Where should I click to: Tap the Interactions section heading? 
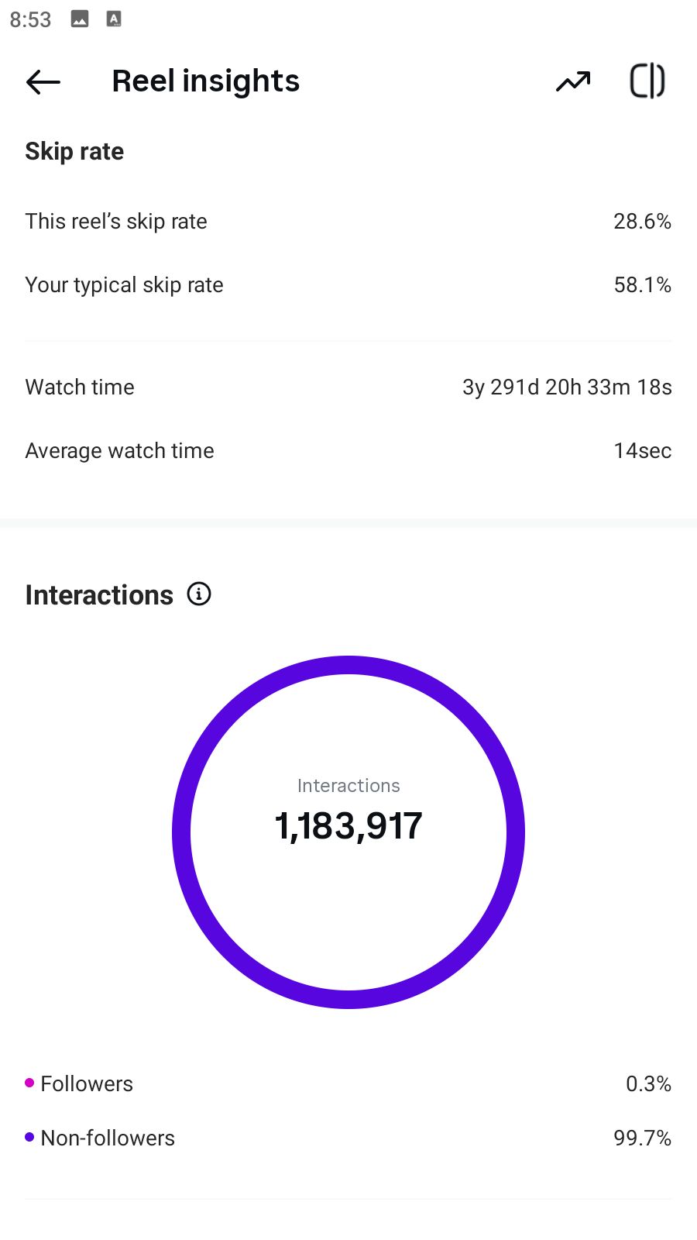coord(99,595)
